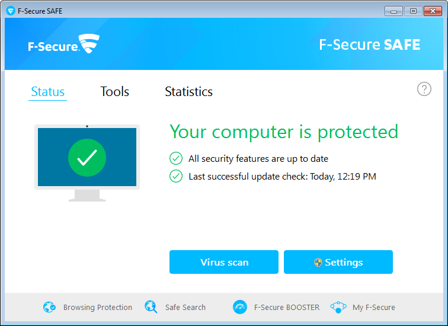Minimize the F-Secure SAFE window
Viewport: 448px width, 326px height.
[x=393, y=11]
